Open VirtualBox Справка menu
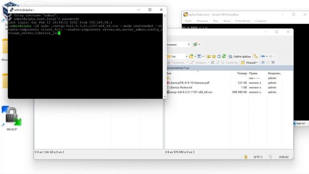The image size is (309, 174). (x=261, y=21)
